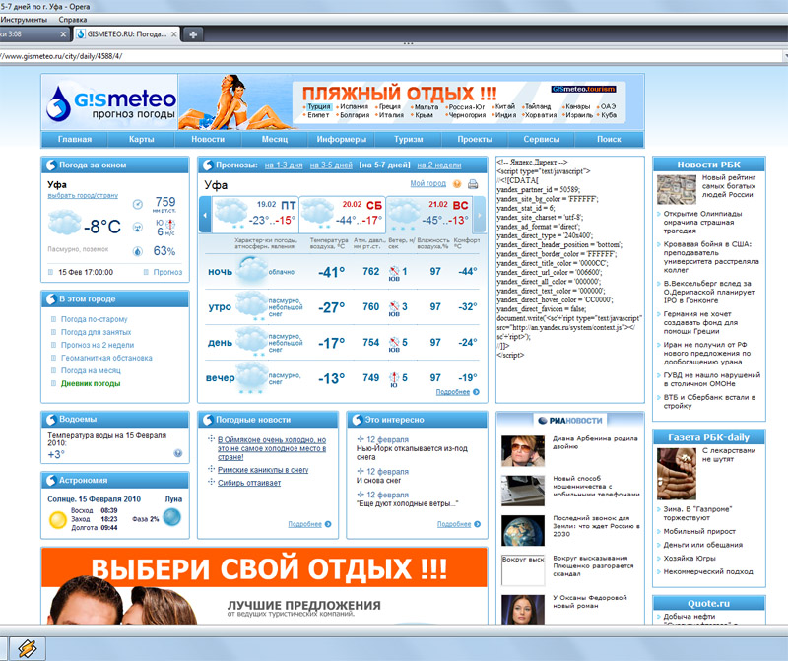Click the РИА Новости logo header
This screenshot has width=788, height=661.
click(x=570, y=421)
